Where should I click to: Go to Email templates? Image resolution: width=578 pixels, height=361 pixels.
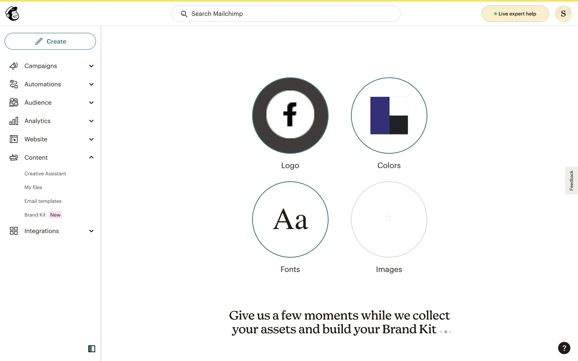43,201
